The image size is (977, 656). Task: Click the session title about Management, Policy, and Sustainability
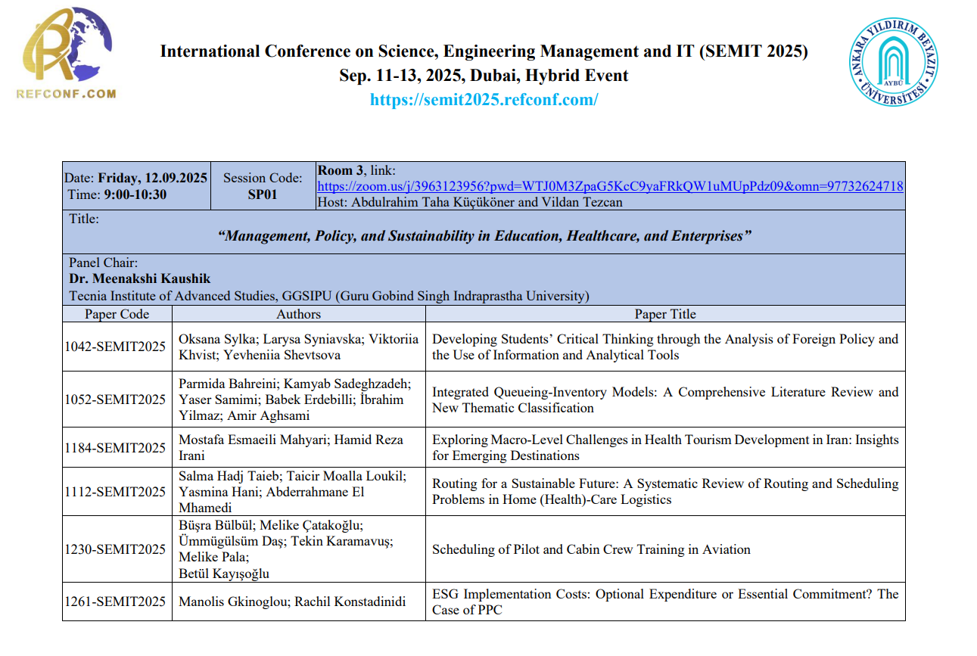[x=484, y=236]
